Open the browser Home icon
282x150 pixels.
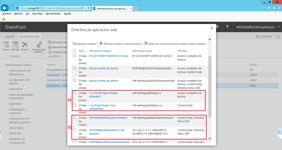pyautogui.click(x=269, y=8)
